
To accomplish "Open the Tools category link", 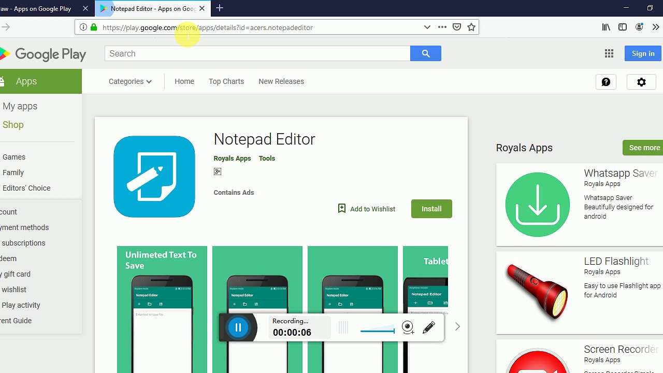I will tap(267, 159).
